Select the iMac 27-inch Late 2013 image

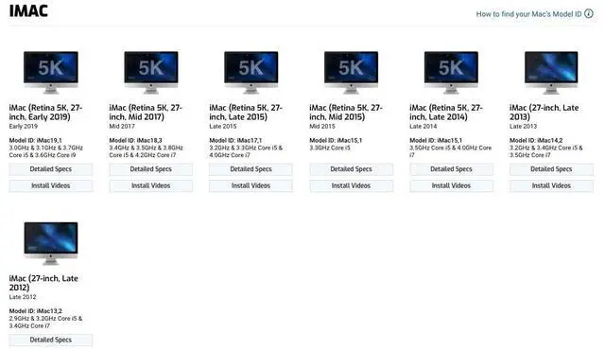coord(551,72)
